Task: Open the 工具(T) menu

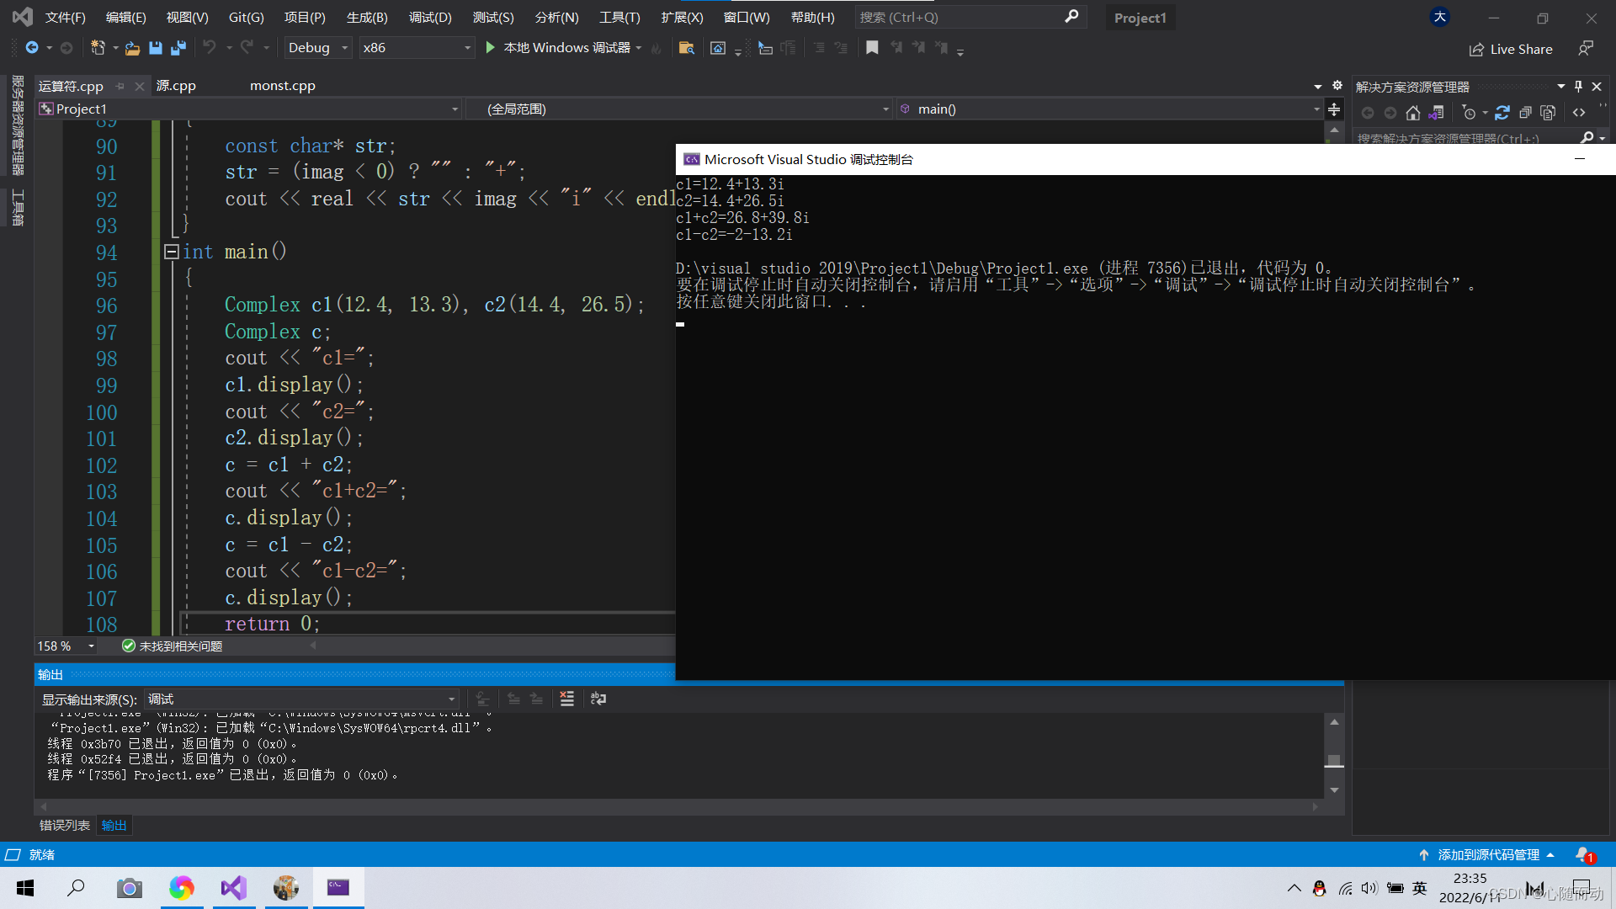Action: (x=619, y=17)
